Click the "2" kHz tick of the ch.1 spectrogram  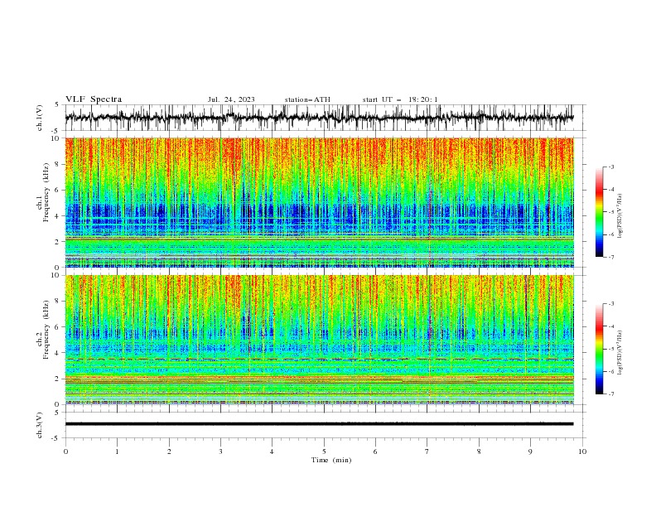(x=57, y=241)
